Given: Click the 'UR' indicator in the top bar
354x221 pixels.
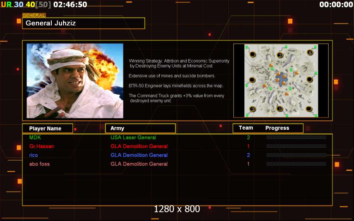Looking at the screenshot, I should coord(6,4).
